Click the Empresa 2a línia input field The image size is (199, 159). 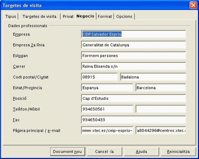click(133, 45)
